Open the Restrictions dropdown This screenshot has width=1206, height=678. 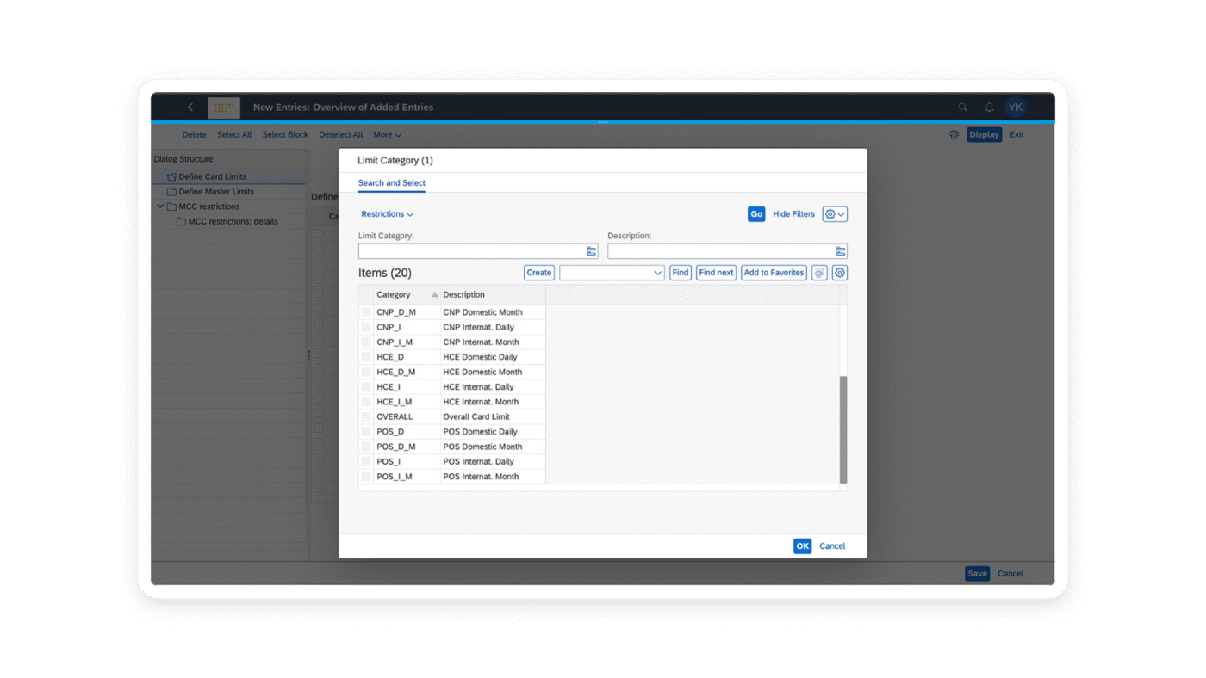pyautogui.click(x=387, y=213)
